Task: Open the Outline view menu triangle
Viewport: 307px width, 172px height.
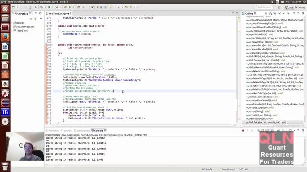Action: coord(294,13)
